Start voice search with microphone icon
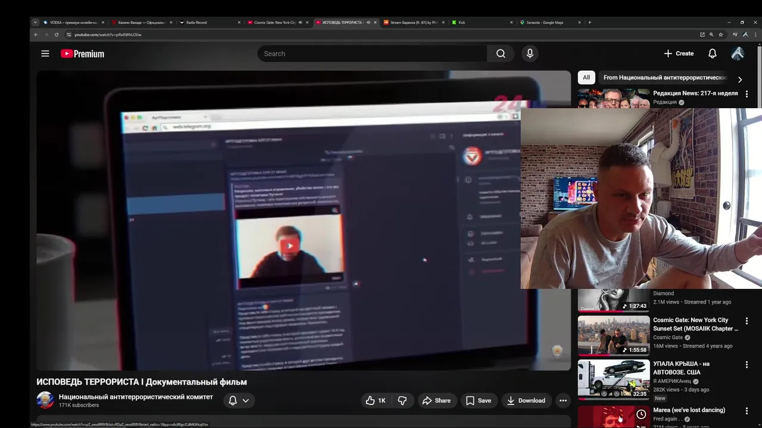 [530, 53]
